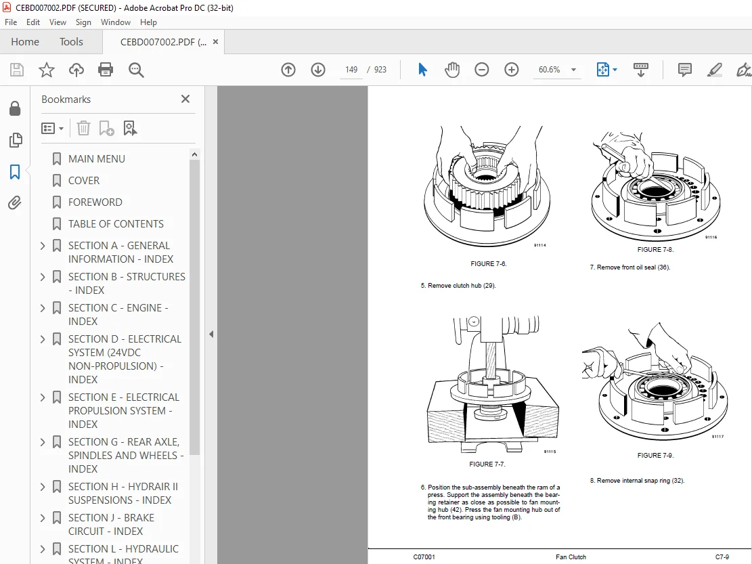Go to previous page arrow
Screen dimensions: 752x564
click(x=288, y=70)
